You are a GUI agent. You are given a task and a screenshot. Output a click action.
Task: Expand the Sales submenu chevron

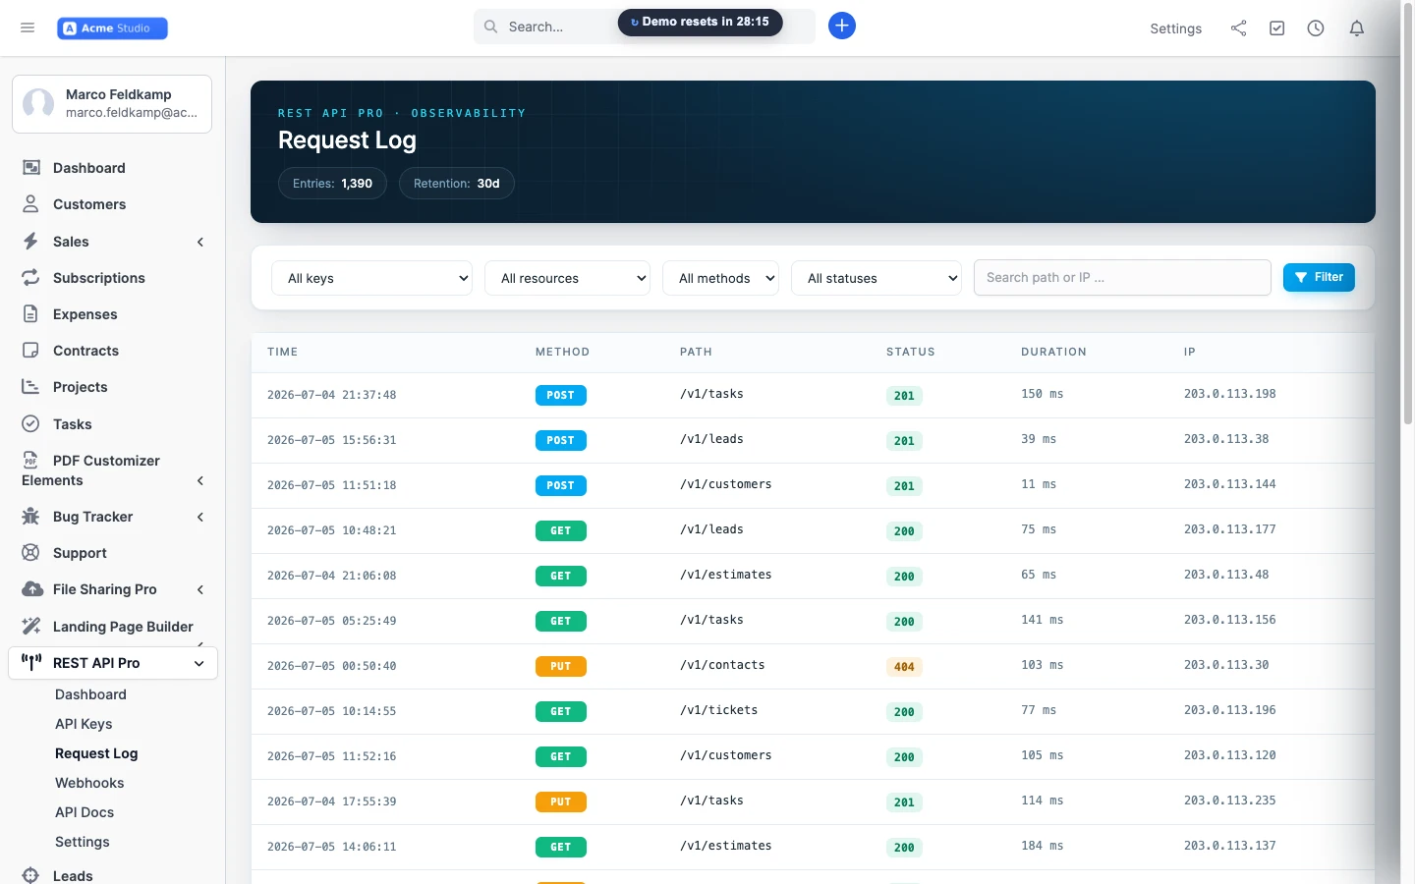(200, 242)
